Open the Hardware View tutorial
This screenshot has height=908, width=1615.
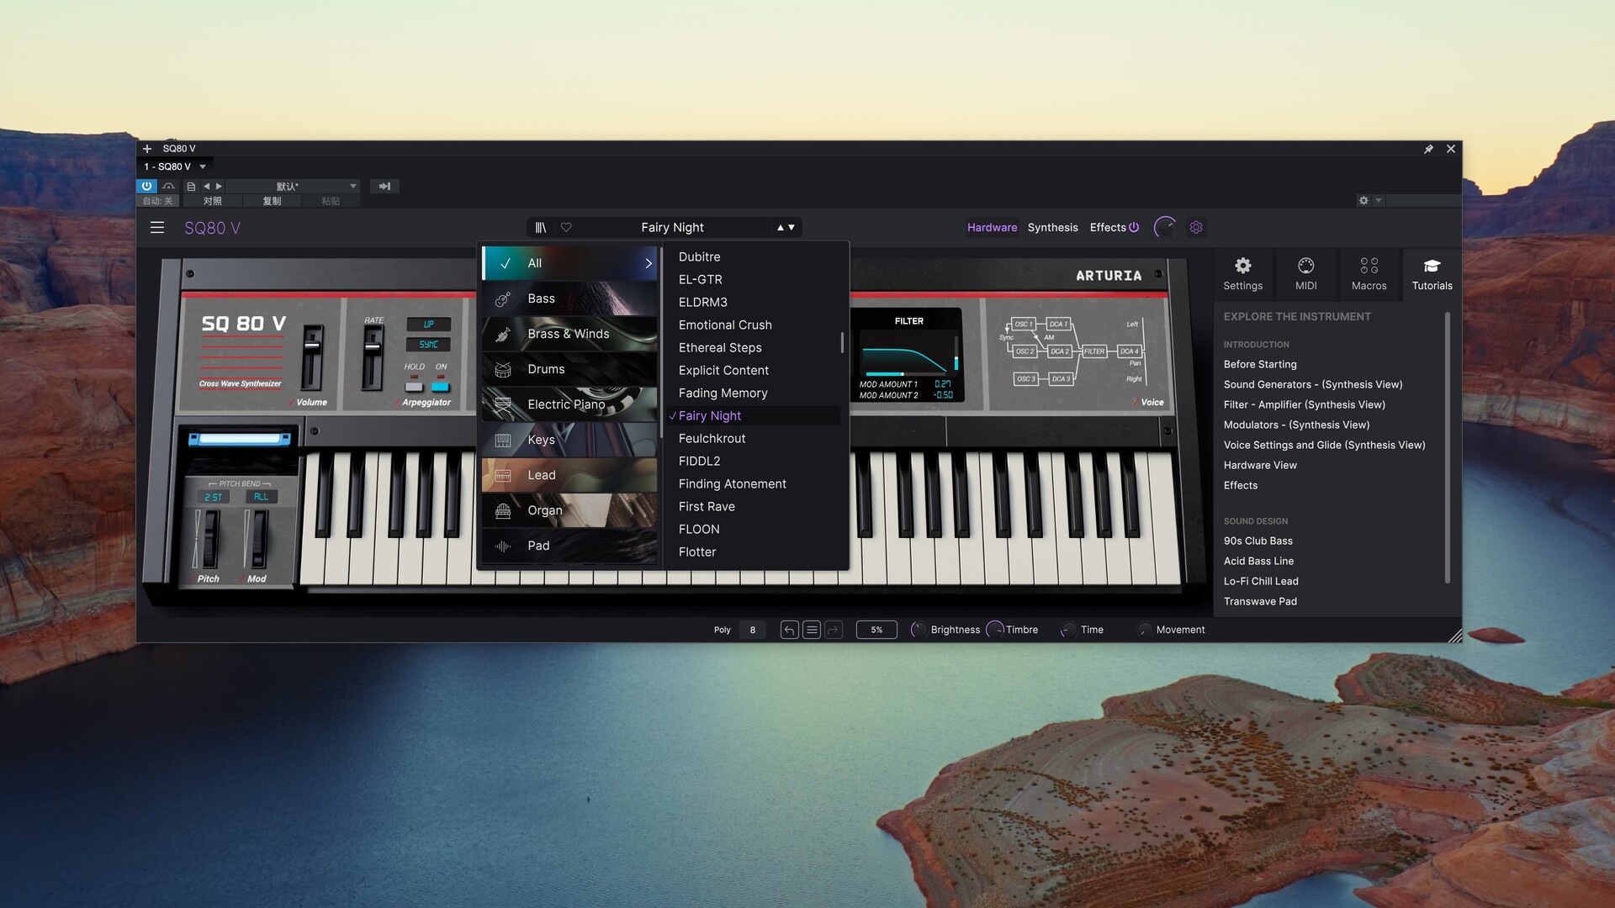click(x=1260, y=465)
